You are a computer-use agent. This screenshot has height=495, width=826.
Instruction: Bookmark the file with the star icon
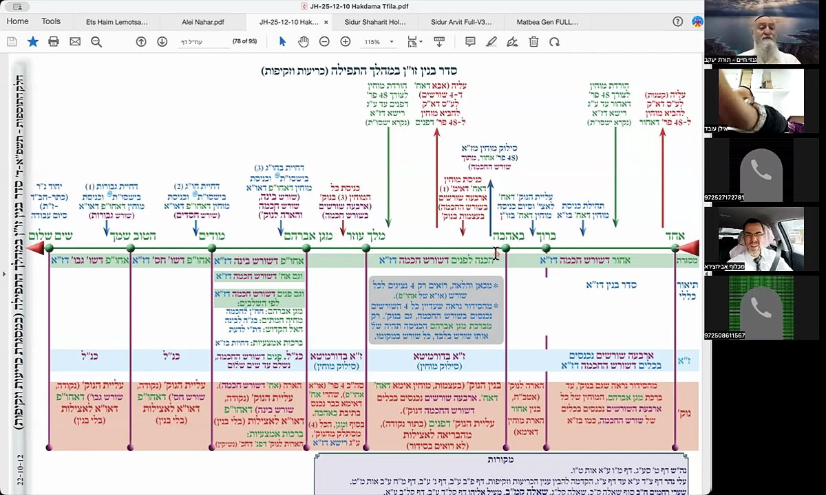click(x=32, y=42)
